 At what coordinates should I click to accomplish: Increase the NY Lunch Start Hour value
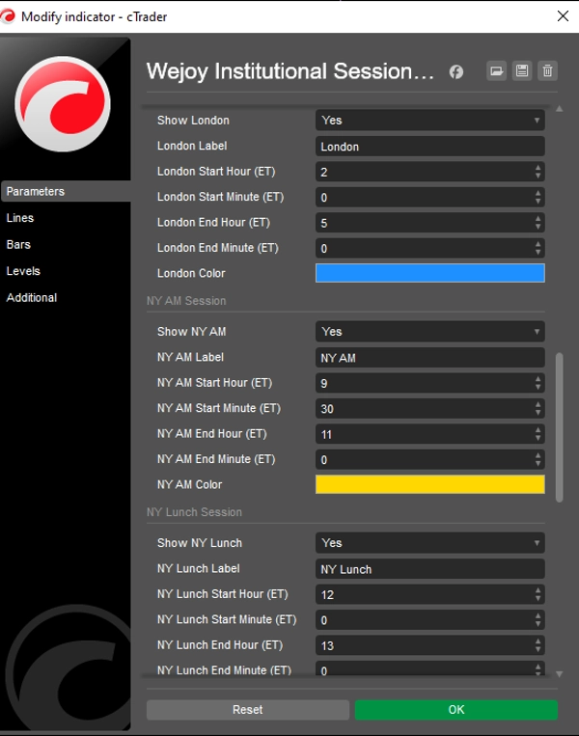coord(538,590)
